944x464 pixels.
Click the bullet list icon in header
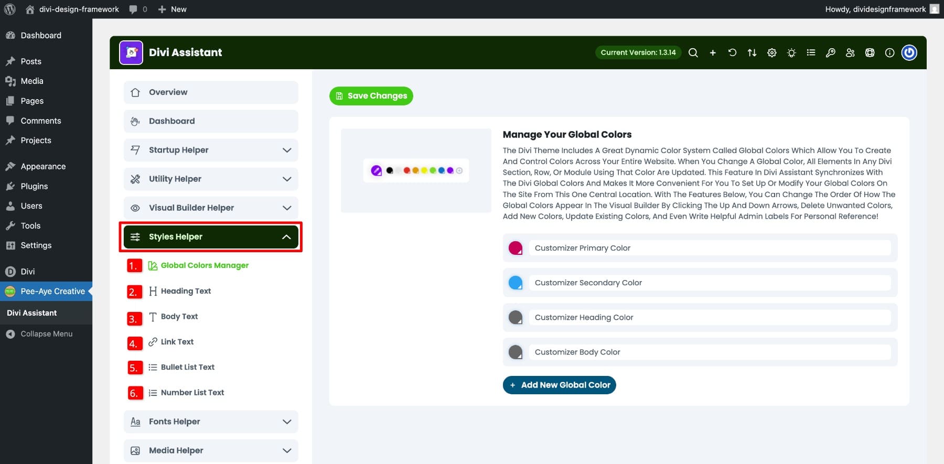pyautogui.click(x=811, y=52)
